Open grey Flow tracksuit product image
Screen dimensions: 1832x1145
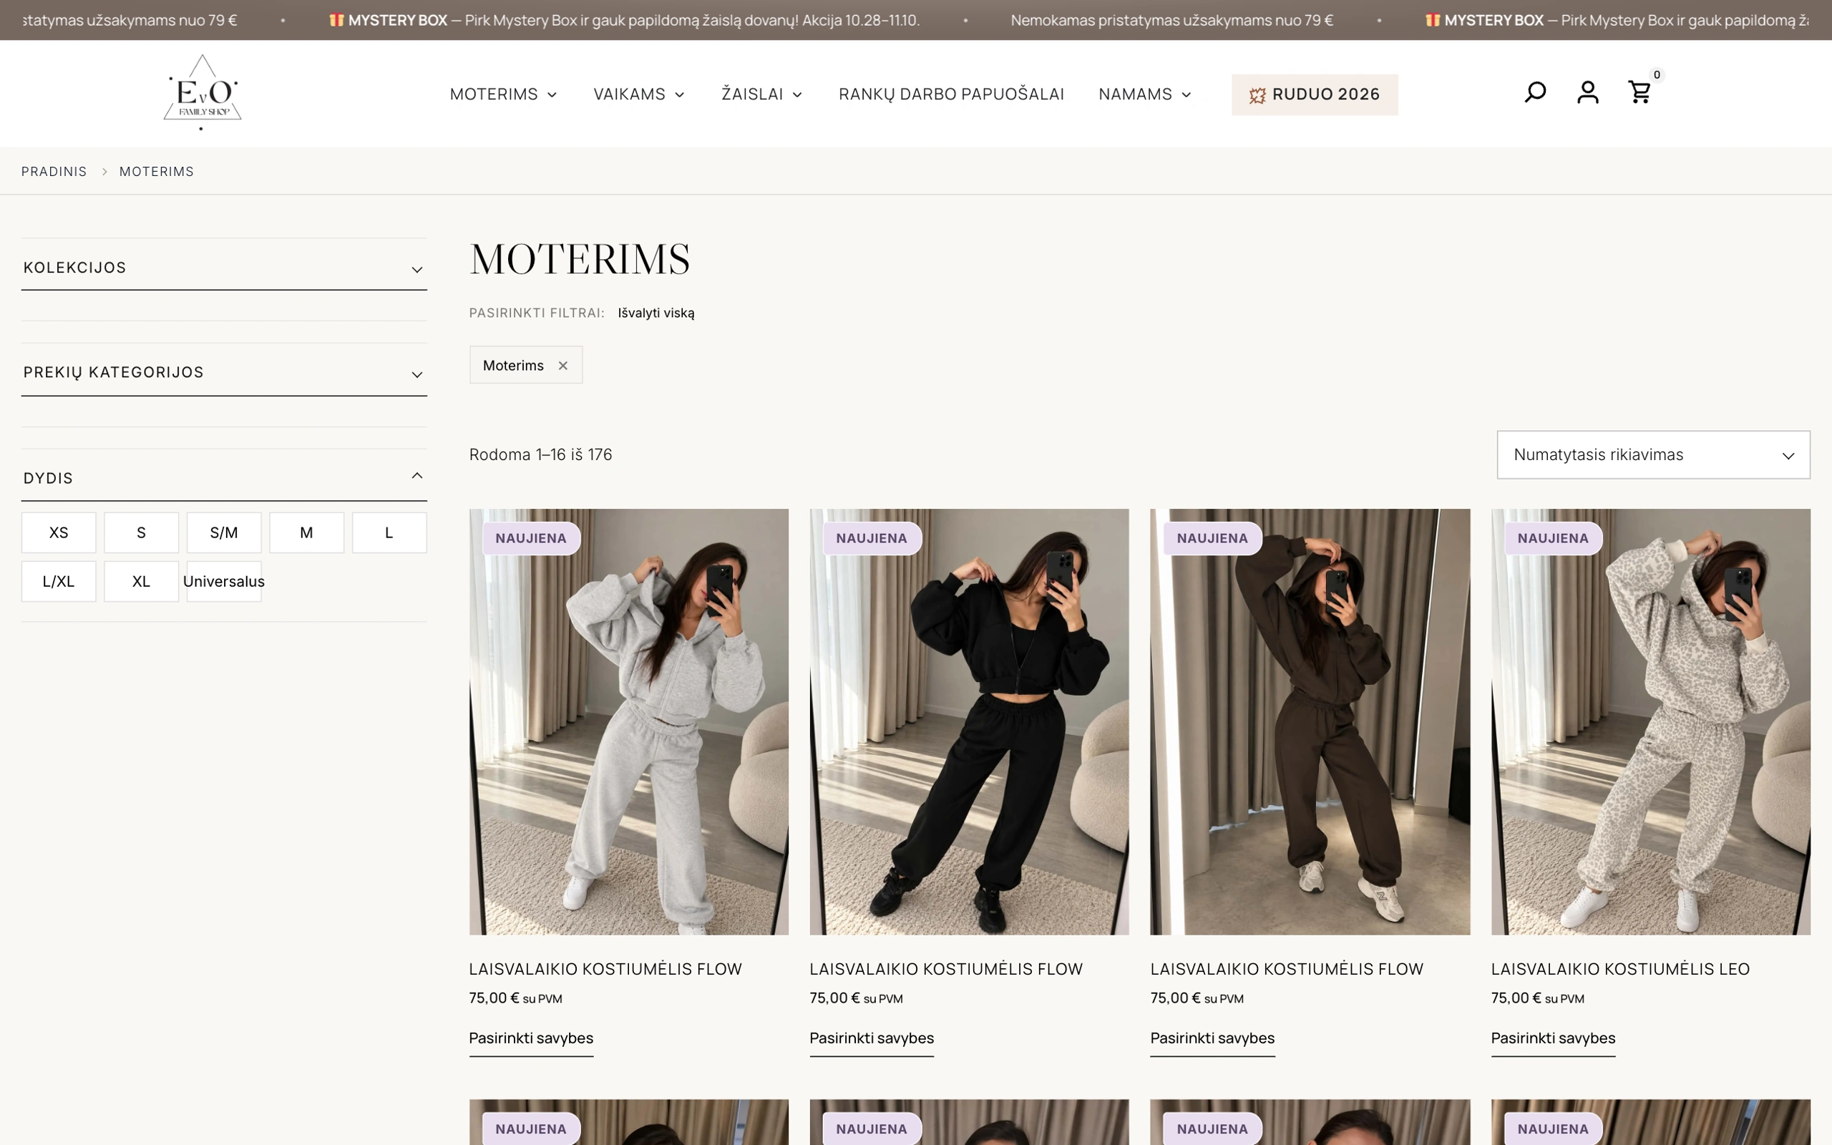coord(628,721)
